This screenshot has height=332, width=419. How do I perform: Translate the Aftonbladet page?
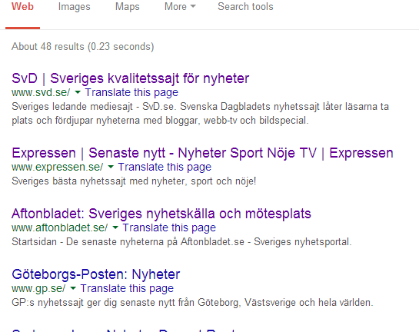[169, 227]
